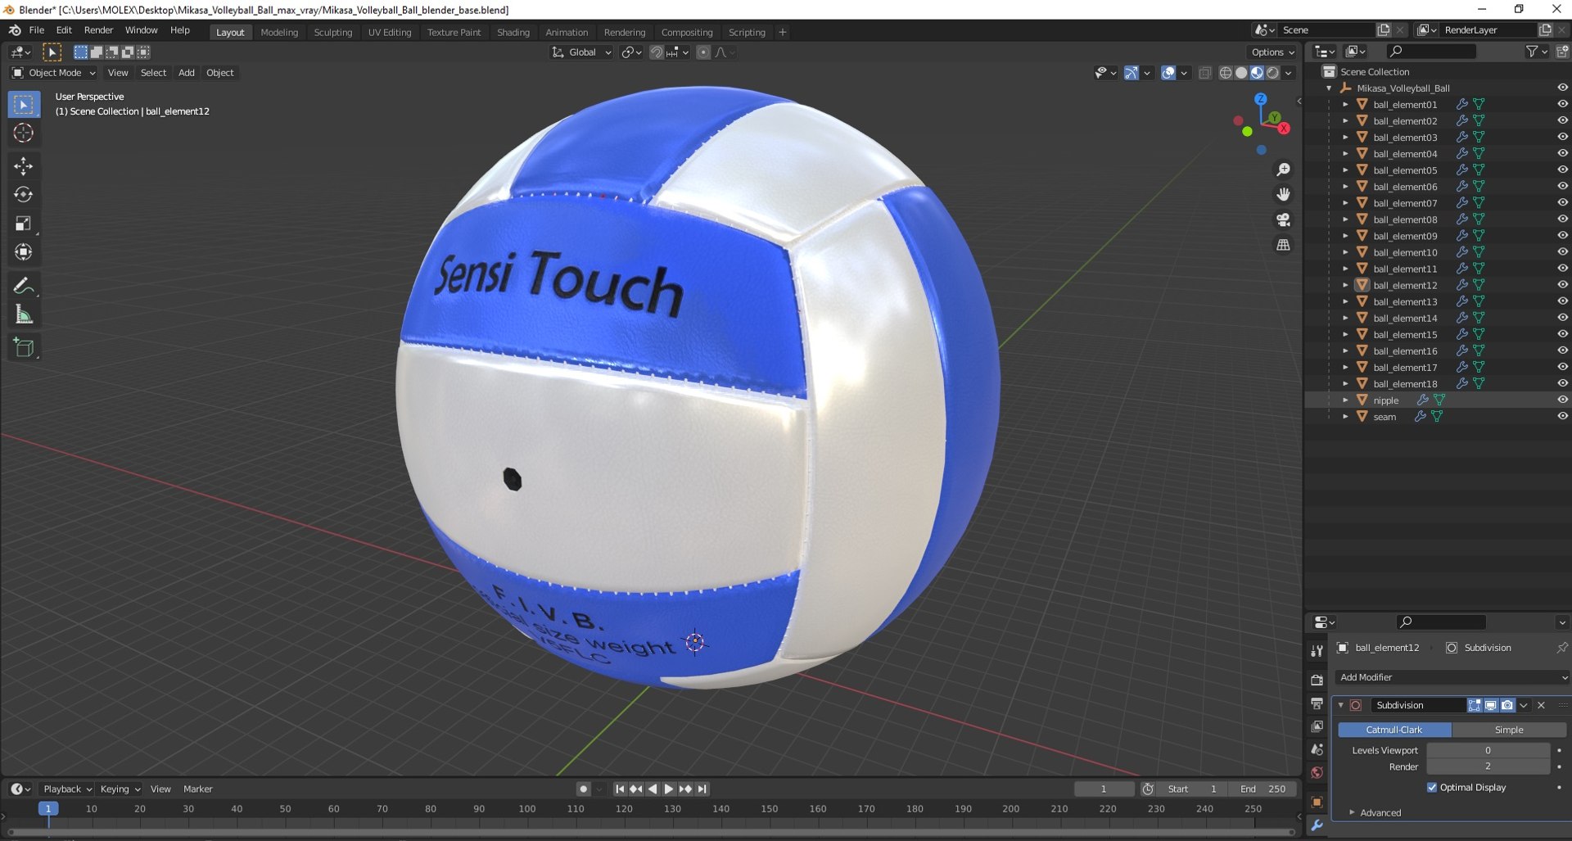Open the Add Modifier dropdown
Viewport: 1572px width, 841px height.
click(1452, 677)
